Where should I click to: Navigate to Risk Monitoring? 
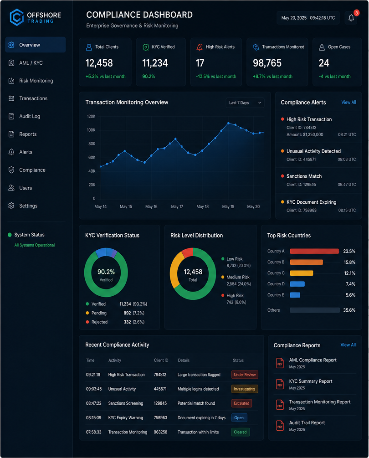click(36, 81)
